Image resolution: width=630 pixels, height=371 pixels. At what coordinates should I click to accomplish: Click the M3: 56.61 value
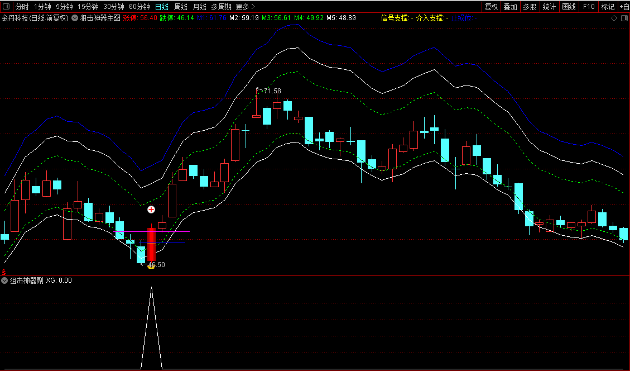[276, 18]
